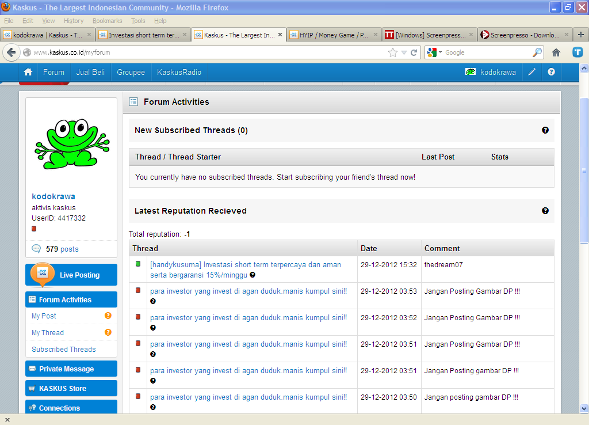Image resolution: width=589 pixels, height=425 pixels.
Task: Switch to the Screenpresso - Download tab
Action: click(525, 35)
